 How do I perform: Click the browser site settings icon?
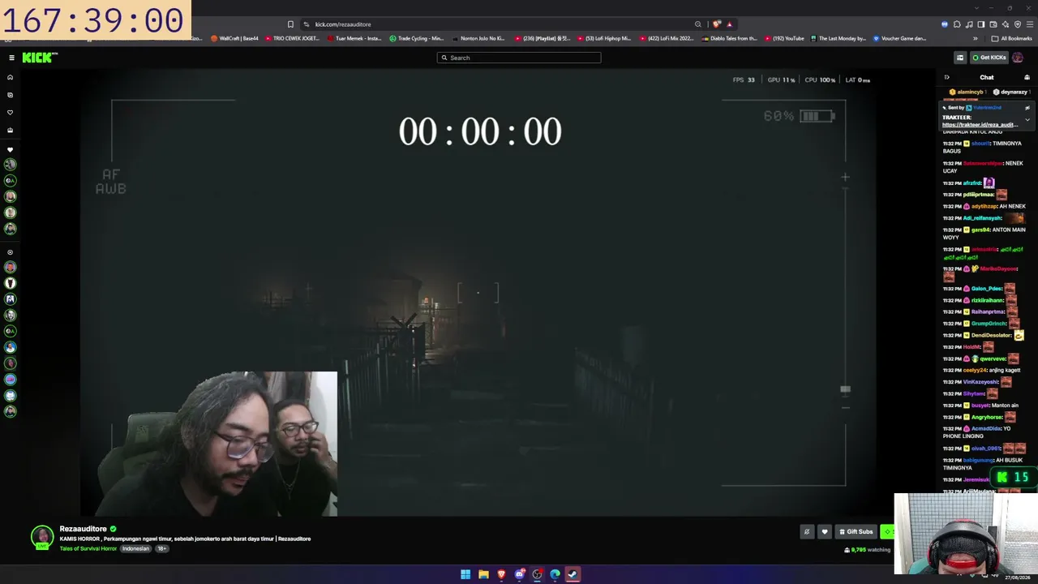click(306, 24)
